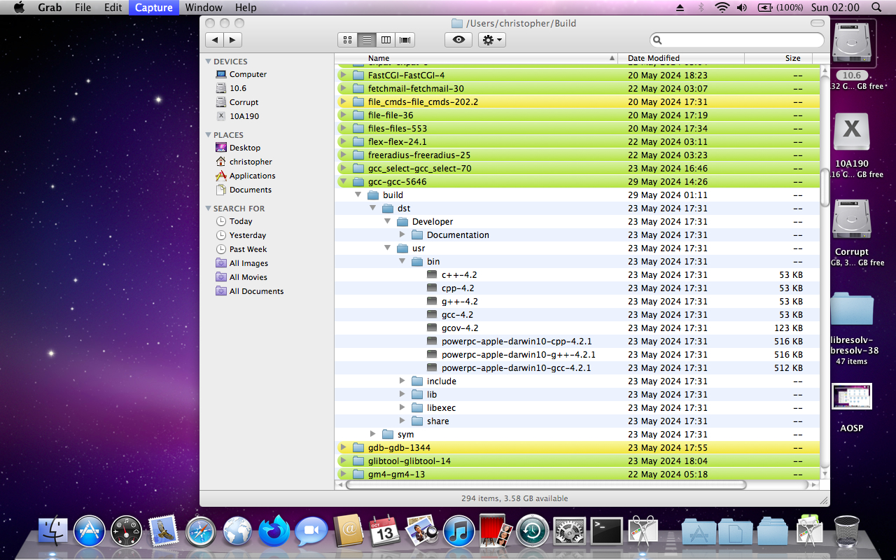Collapse the gcc-gcc-5646 folder

click(x=343, y=181)
